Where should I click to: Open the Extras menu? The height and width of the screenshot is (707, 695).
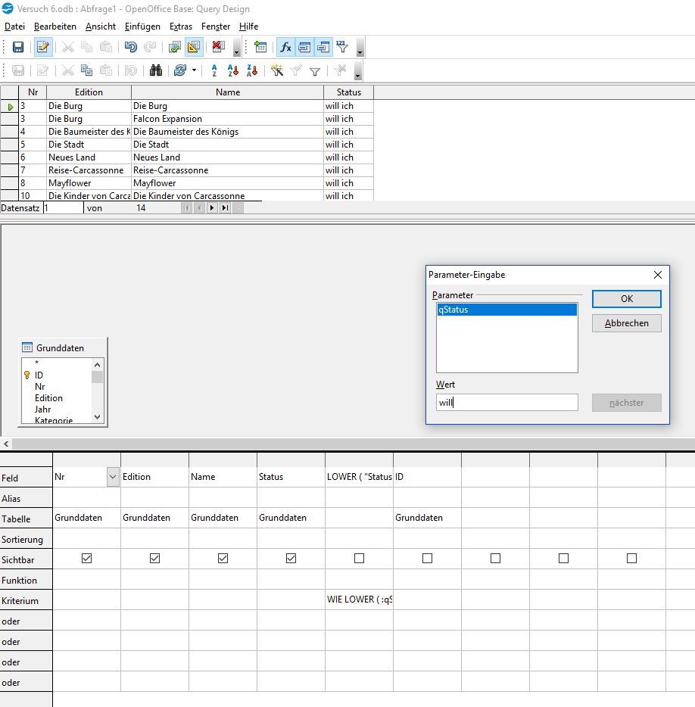pyautogui.click(x=181, y=26)
